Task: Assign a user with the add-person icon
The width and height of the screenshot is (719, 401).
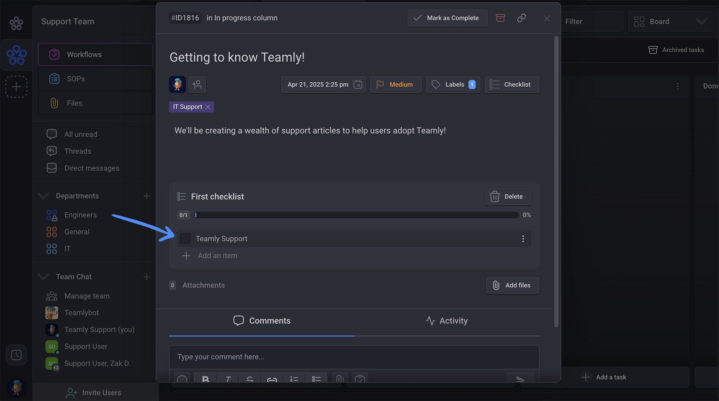Action: click(197, 84)
